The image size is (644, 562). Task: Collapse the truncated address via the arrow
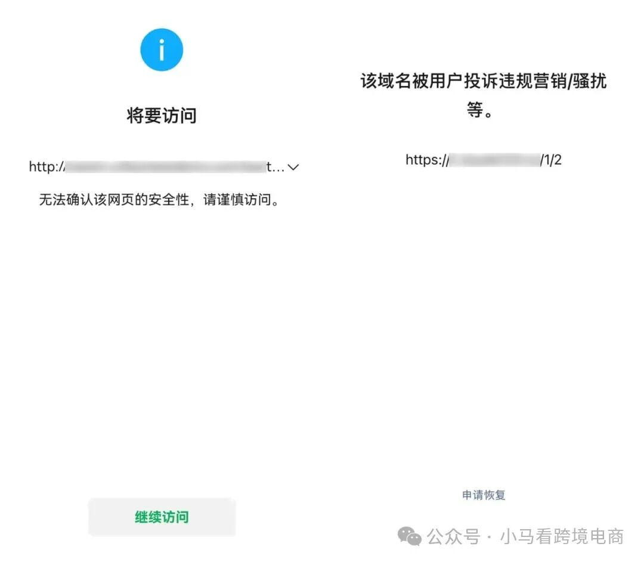[x=292, y=168]
